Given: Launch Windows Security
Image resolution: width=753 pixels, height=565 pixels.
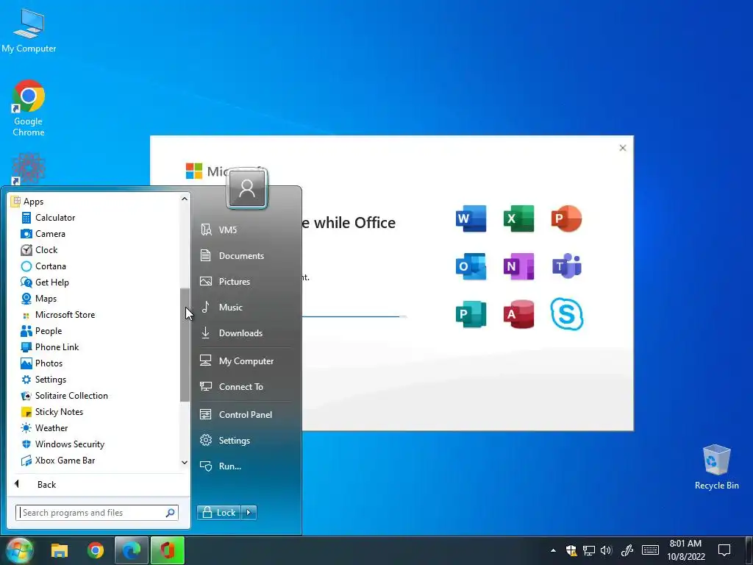Looking at the screenshot, I should pyautogui.click(x=63, y=444).
